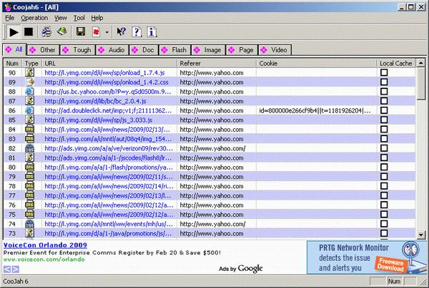Save list with the floppy disk icon
The height and width of the screenshot is (288, 429).
(80, 32)
